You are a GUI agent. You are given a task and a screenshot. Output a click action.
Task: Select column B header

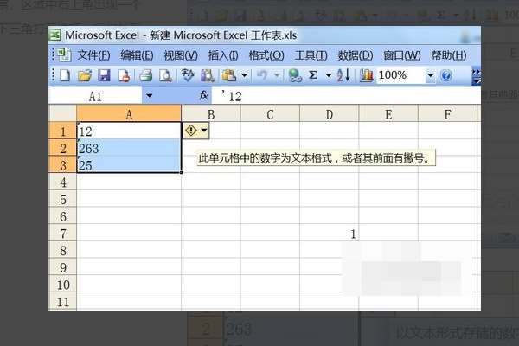pos(211,114)
